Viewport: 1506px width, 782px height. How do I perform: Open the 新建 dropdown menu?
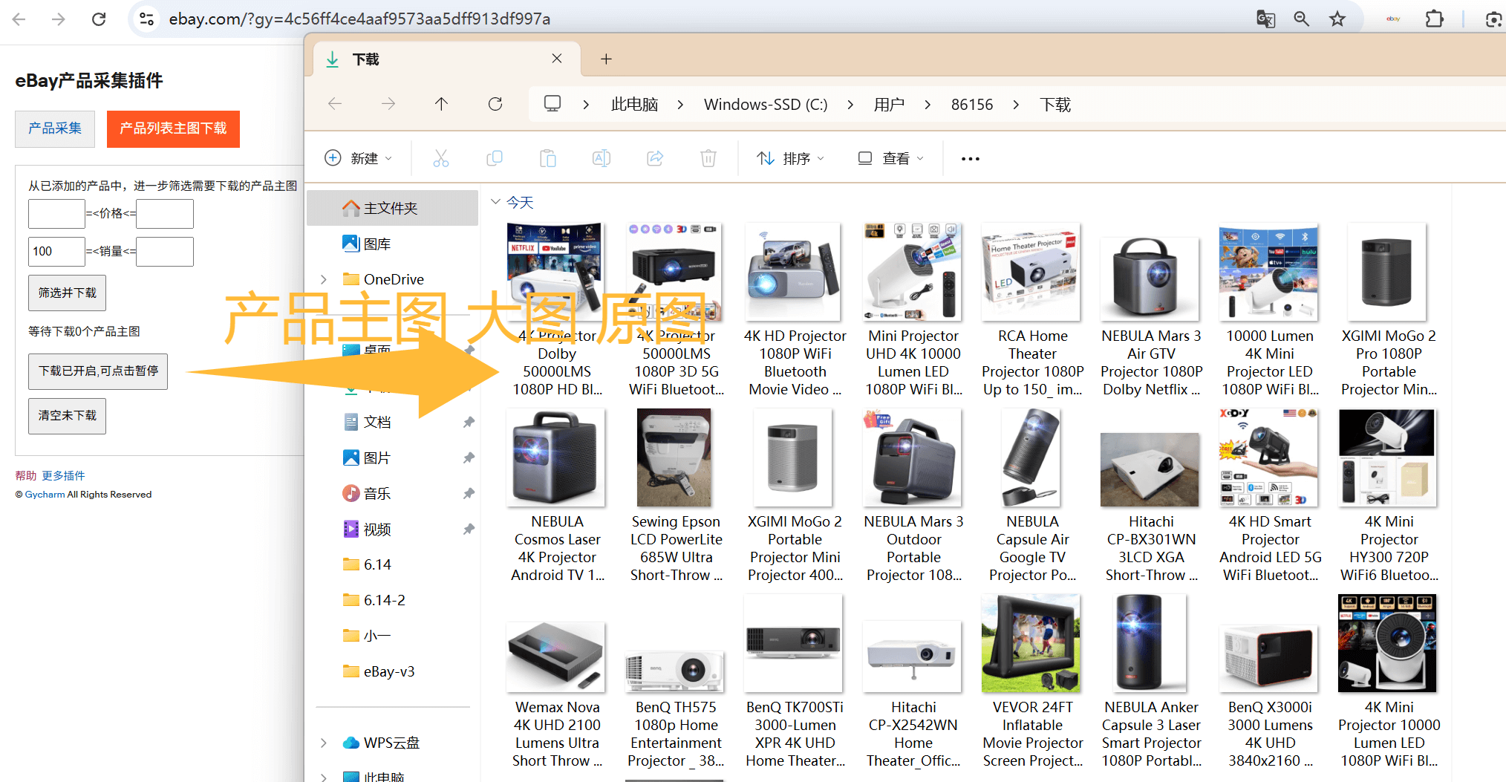[x=358, y=158]
